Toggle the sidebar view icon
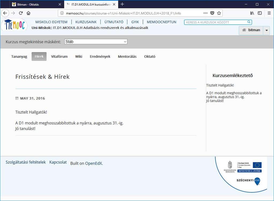The image size is (274, 201). point(260,13)
